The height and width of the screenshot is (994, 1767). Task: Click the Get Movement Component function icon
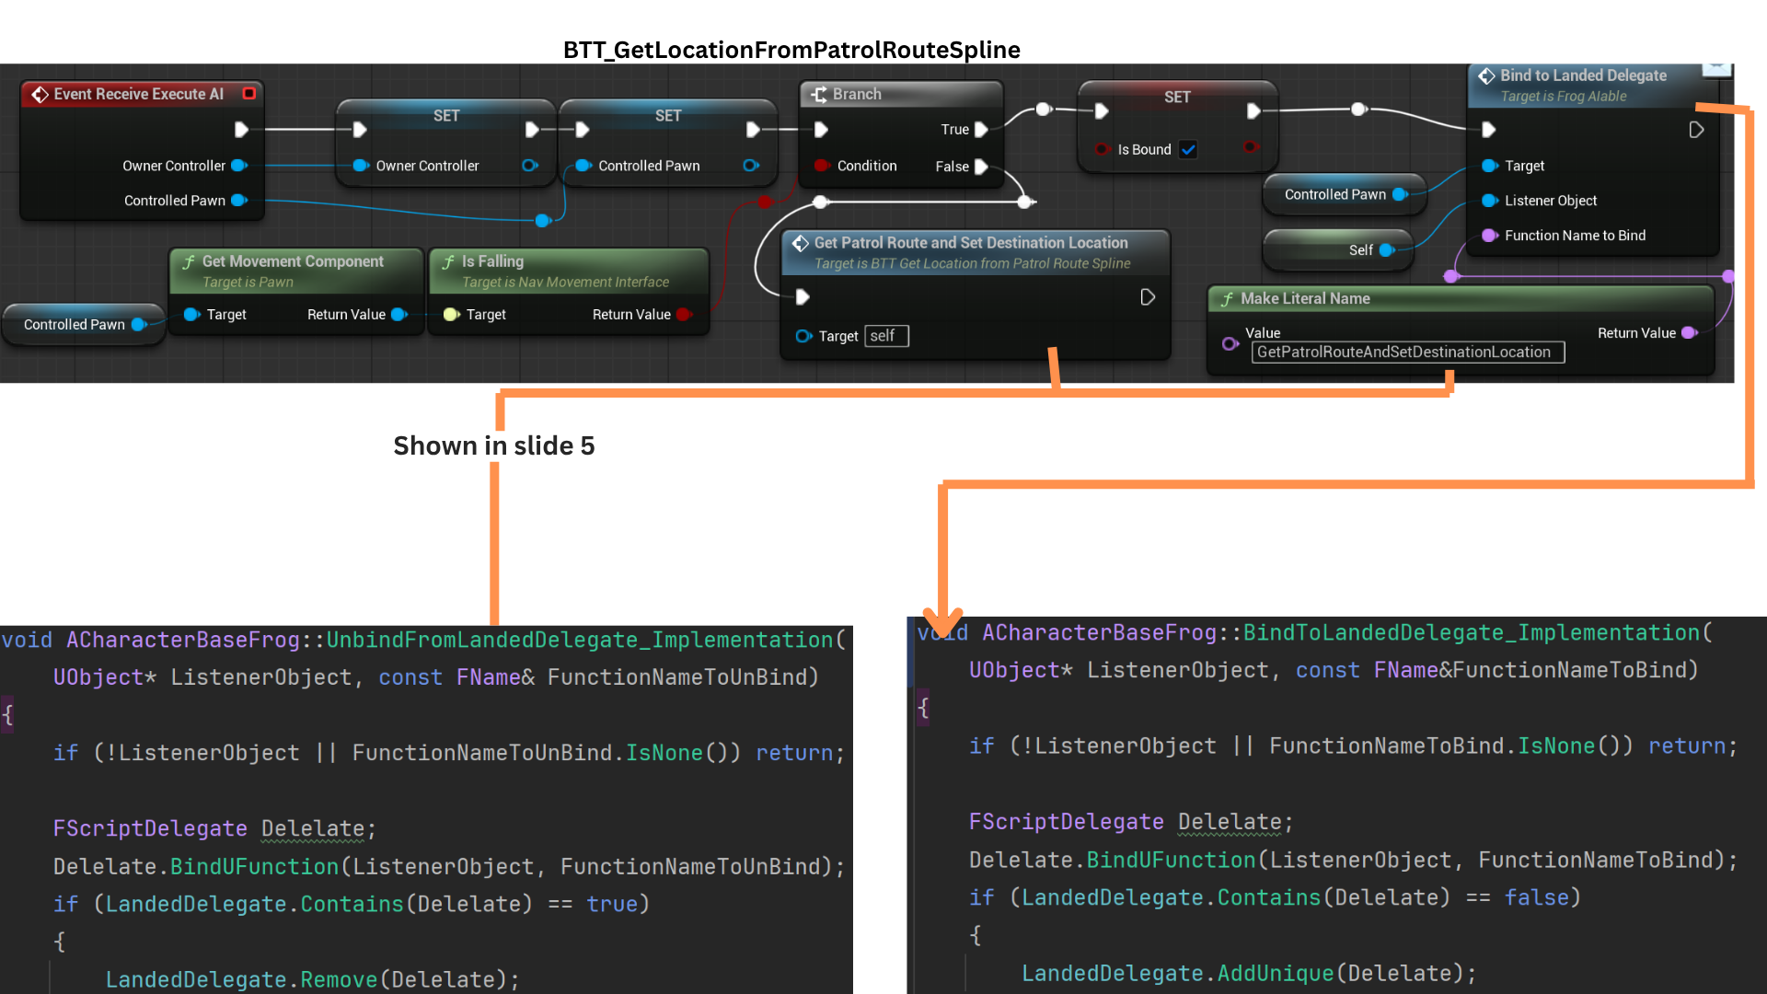point(189,262)
